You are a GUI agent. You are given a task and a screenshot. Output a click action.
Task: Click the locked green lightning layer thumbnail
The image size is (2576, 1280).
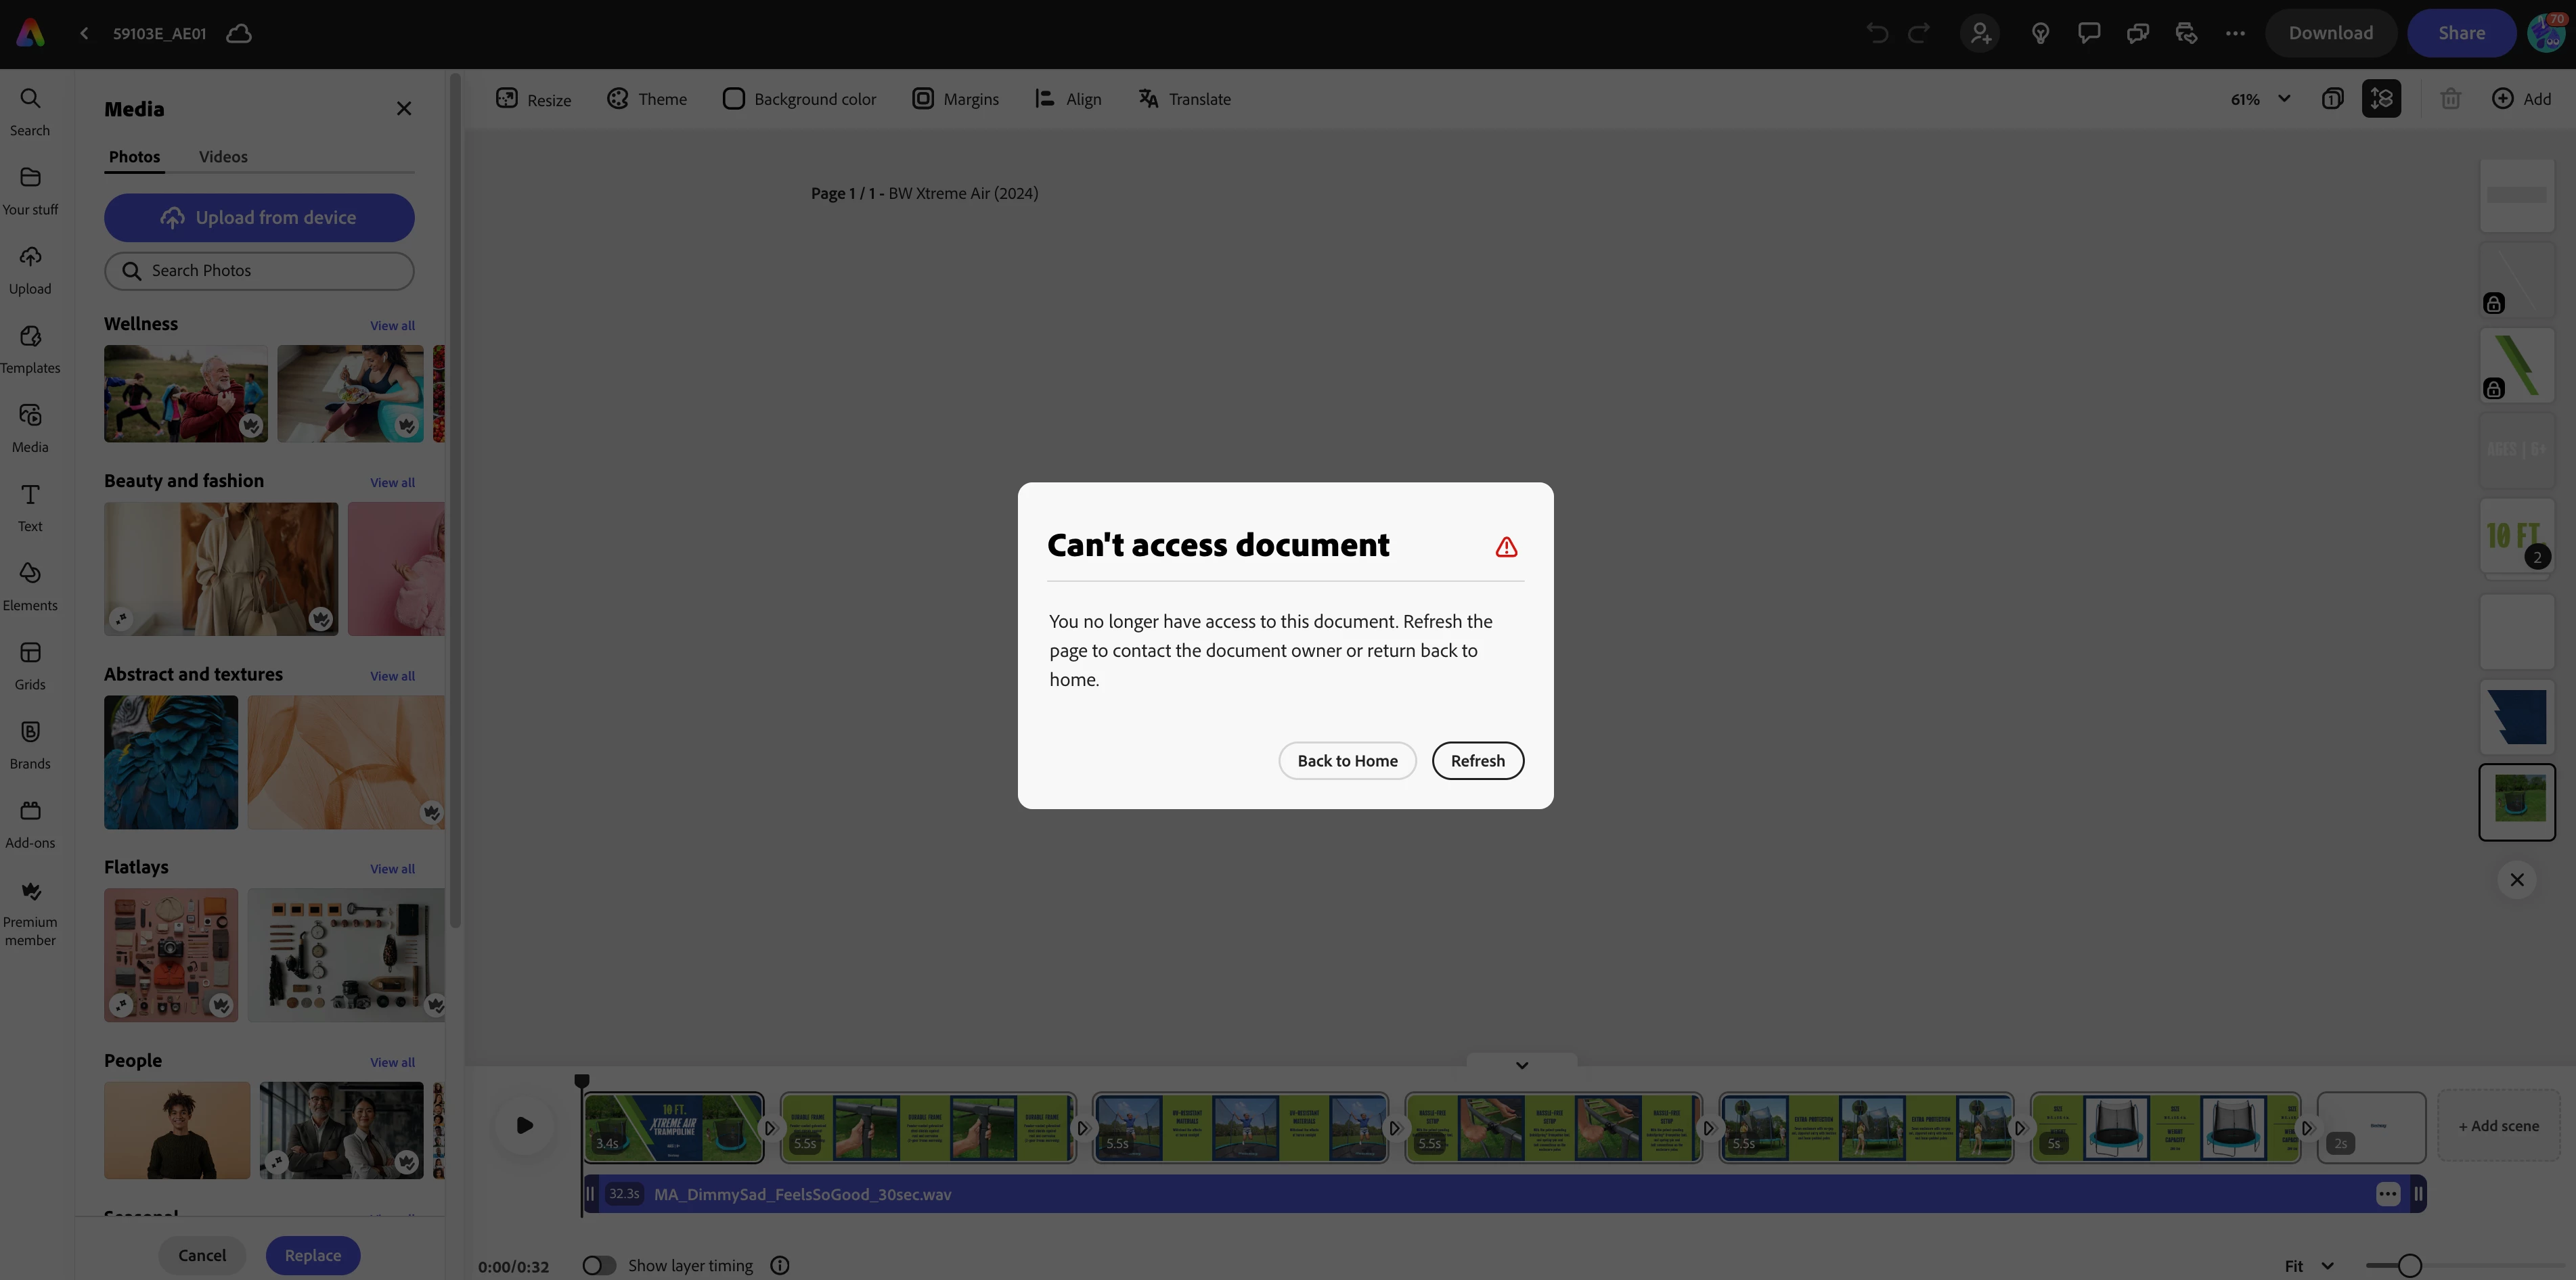(x=2516, y=366)
